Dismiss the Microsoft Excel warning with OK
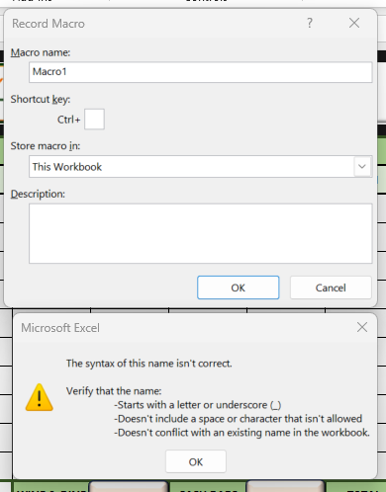386x492 pixels. (196, 461)
